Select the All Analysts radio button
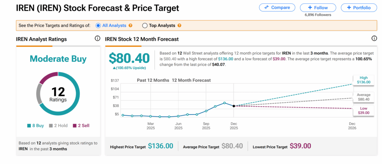The height and width of the screenshot is (164, 382). click(x=98, y=26)
